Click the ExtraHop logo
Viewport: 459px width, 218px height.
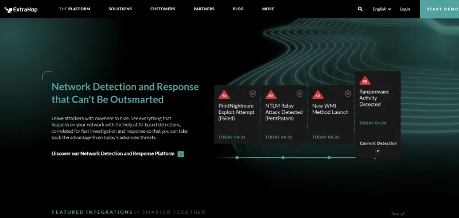[x=21, y=10]
